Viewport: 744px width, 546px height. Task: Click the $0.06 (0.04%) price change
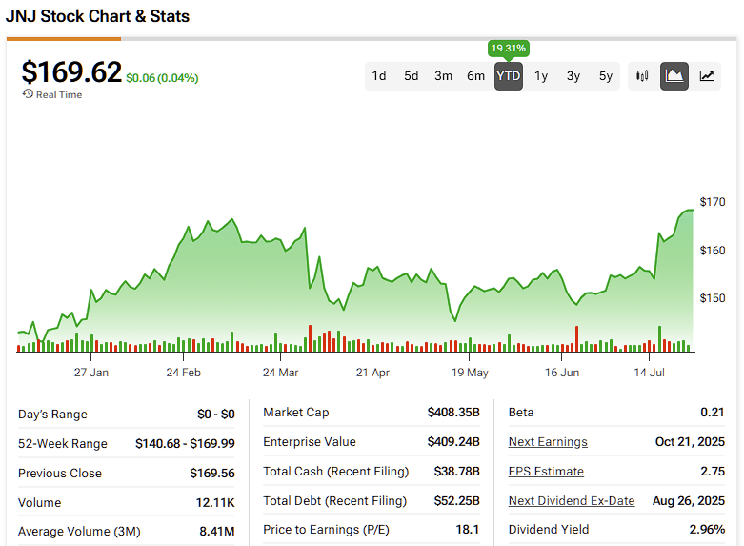pyautogui.click(x=162, y=78)
